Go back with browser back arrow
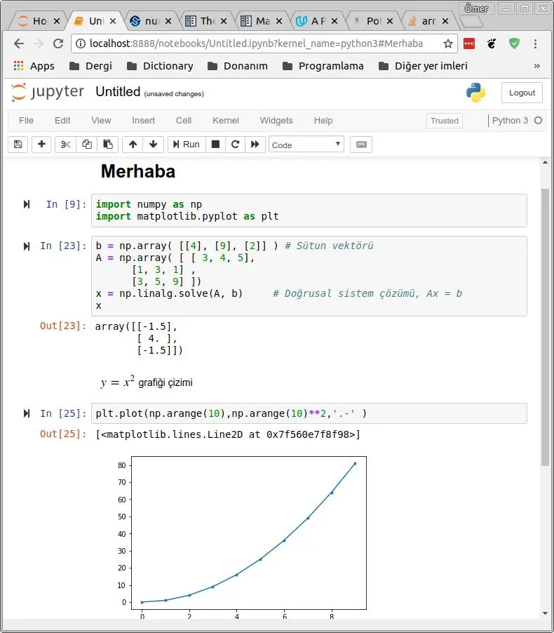554x633 pixels. pyautogui.click(x=18, y=44)
